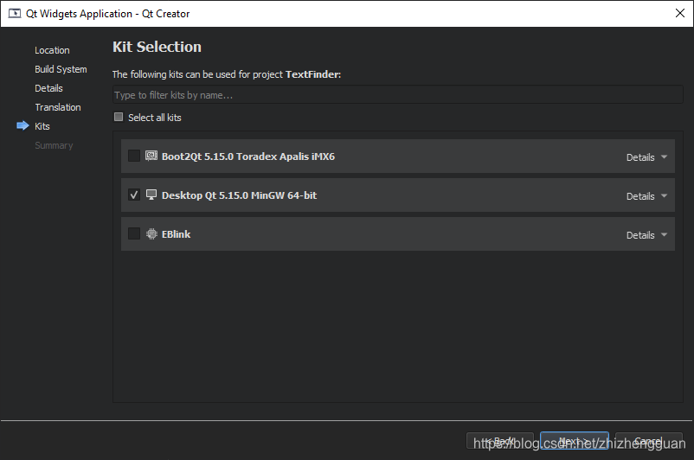Close the Qt Widgets Application dialog
This screenshot has height=460, width=694.
(680, 13)
